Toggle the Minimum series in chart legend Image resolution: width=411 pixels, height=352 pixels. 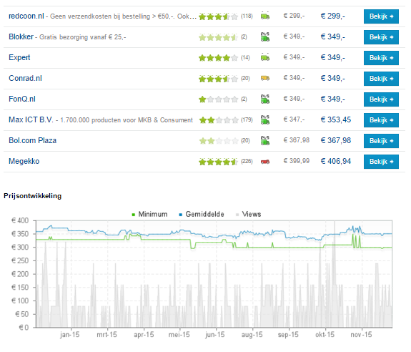[x=149, y=215]
